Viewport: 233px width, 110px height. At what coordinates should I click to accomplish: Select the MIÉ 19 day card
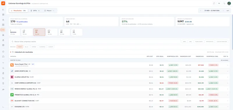(x=52, y=32)
